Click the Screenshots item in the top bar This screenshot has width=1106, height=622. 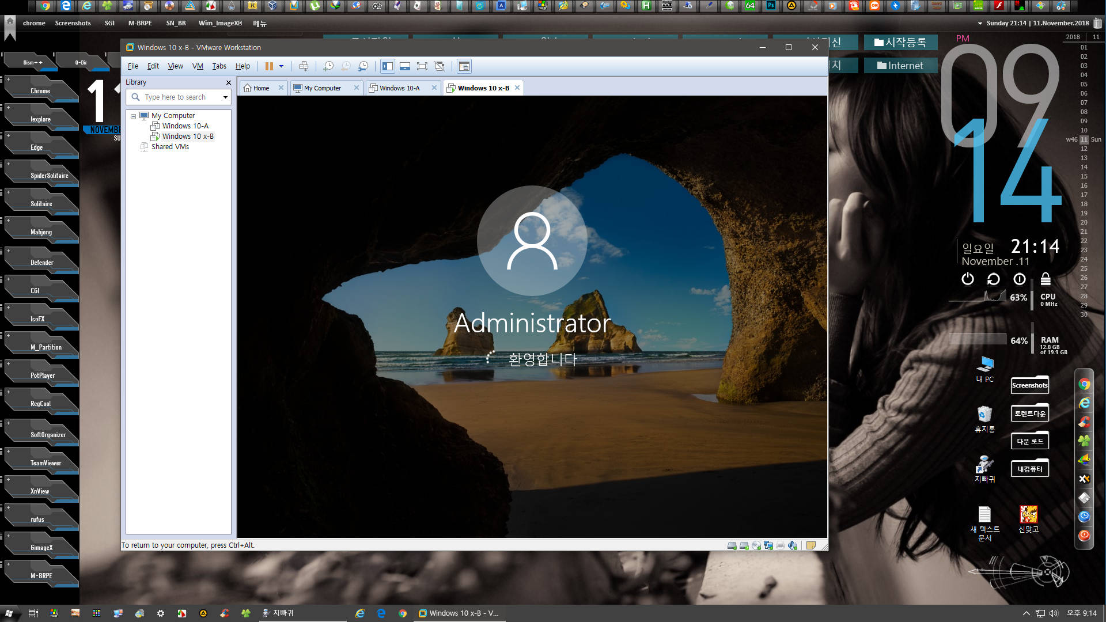point(73,23)
